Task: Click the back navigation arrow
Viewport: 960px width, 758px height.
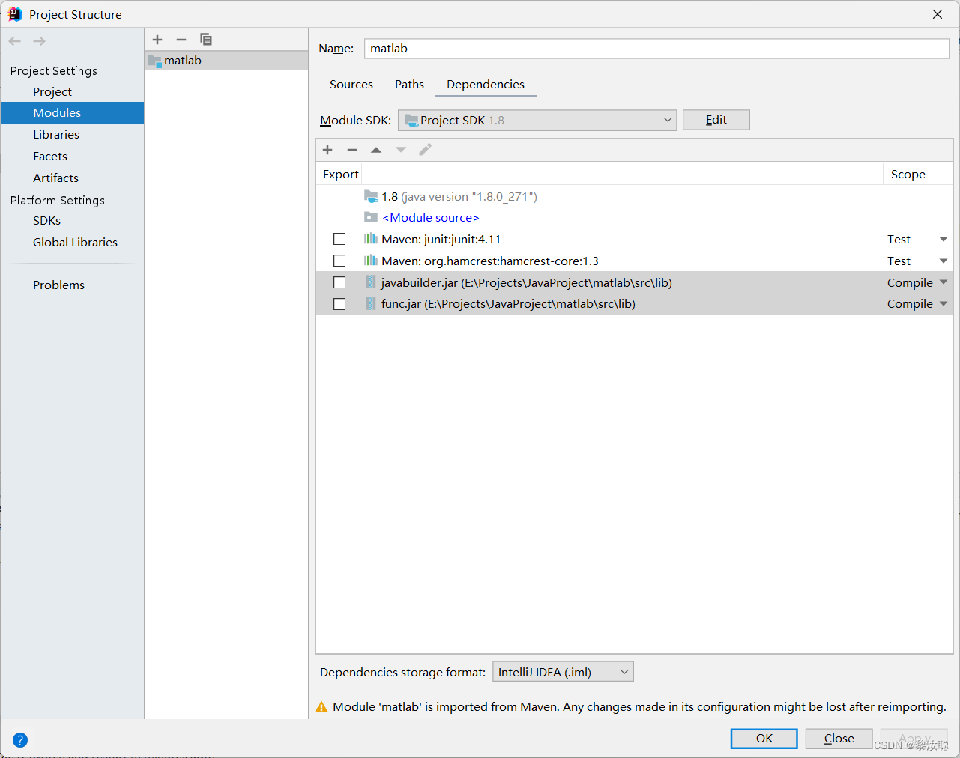Action: click(14, 41)
